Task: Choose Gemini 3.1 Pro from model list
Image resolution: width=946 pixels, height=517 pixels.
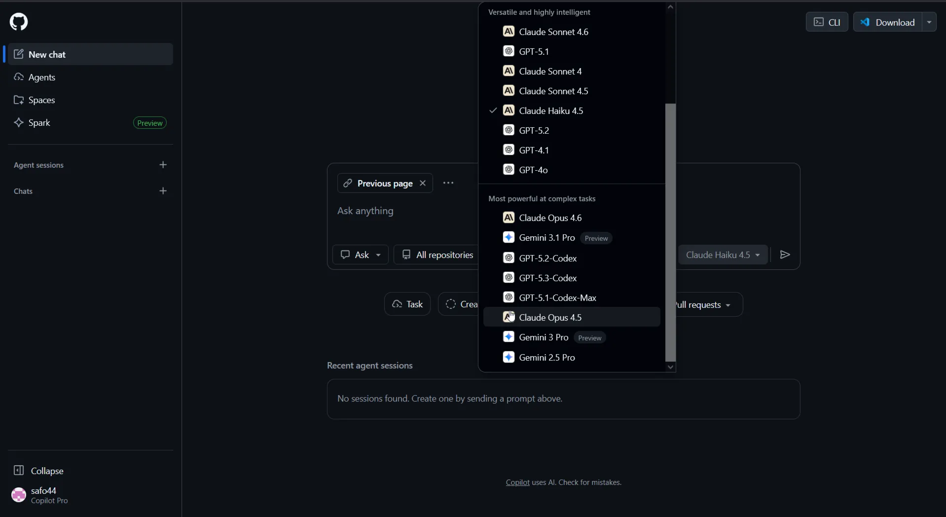Action: [572, 238]
